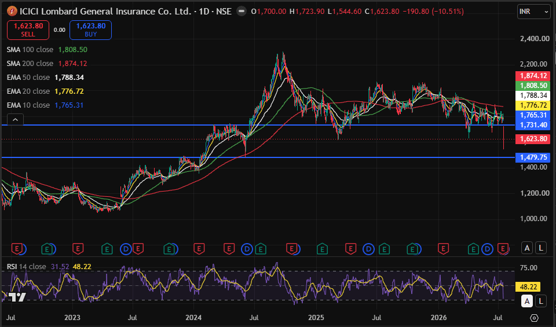Open the dividend D marker near Jul 2026
The width and height of the screenshot is (556, 327).
point(488,249)
